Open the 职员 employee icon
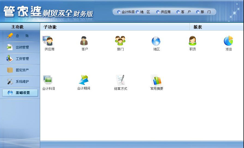Screen dimensions: 244x148 pos(193,41)
